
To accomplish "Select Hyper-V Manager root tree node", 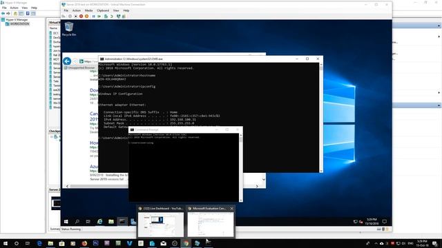I will pyautogui.click(x=15, y=20).
